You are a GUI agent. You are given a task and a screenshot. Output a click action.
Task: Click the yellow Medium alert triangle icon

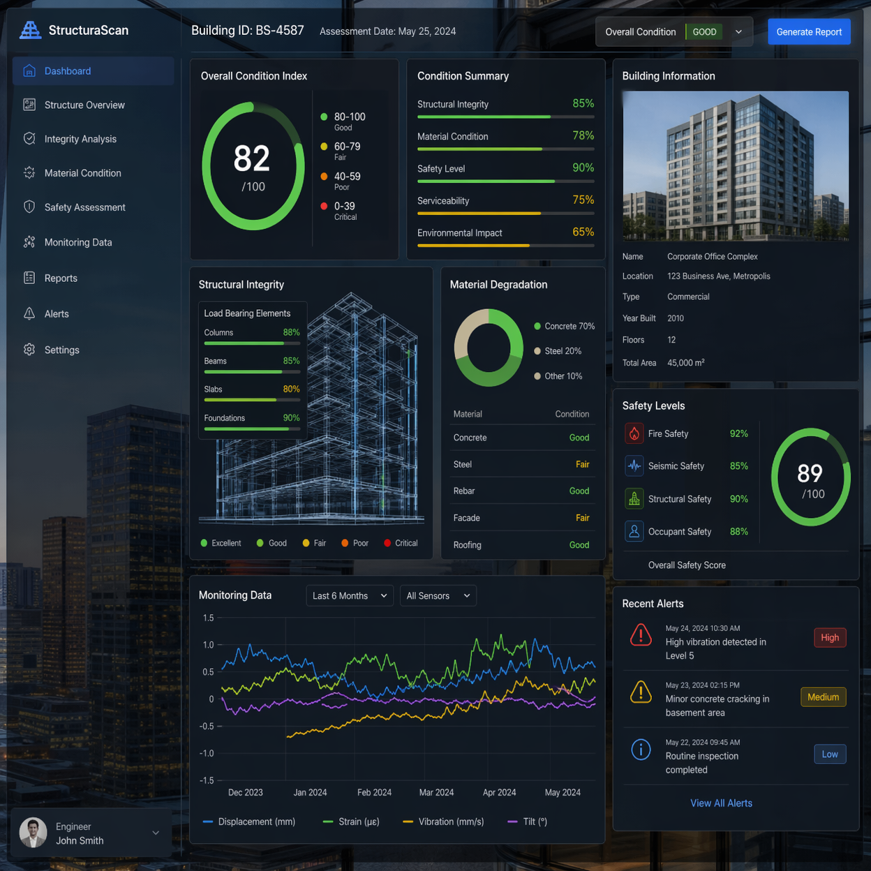tap(641, 692)
